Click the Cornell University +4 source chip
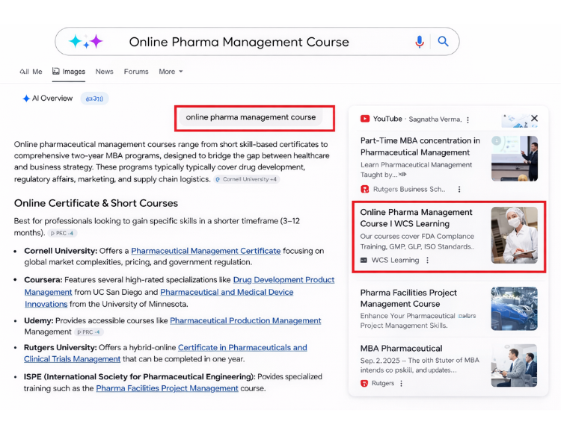The width and height of the screenshot is (561, 448). click(x=246, y=180)
